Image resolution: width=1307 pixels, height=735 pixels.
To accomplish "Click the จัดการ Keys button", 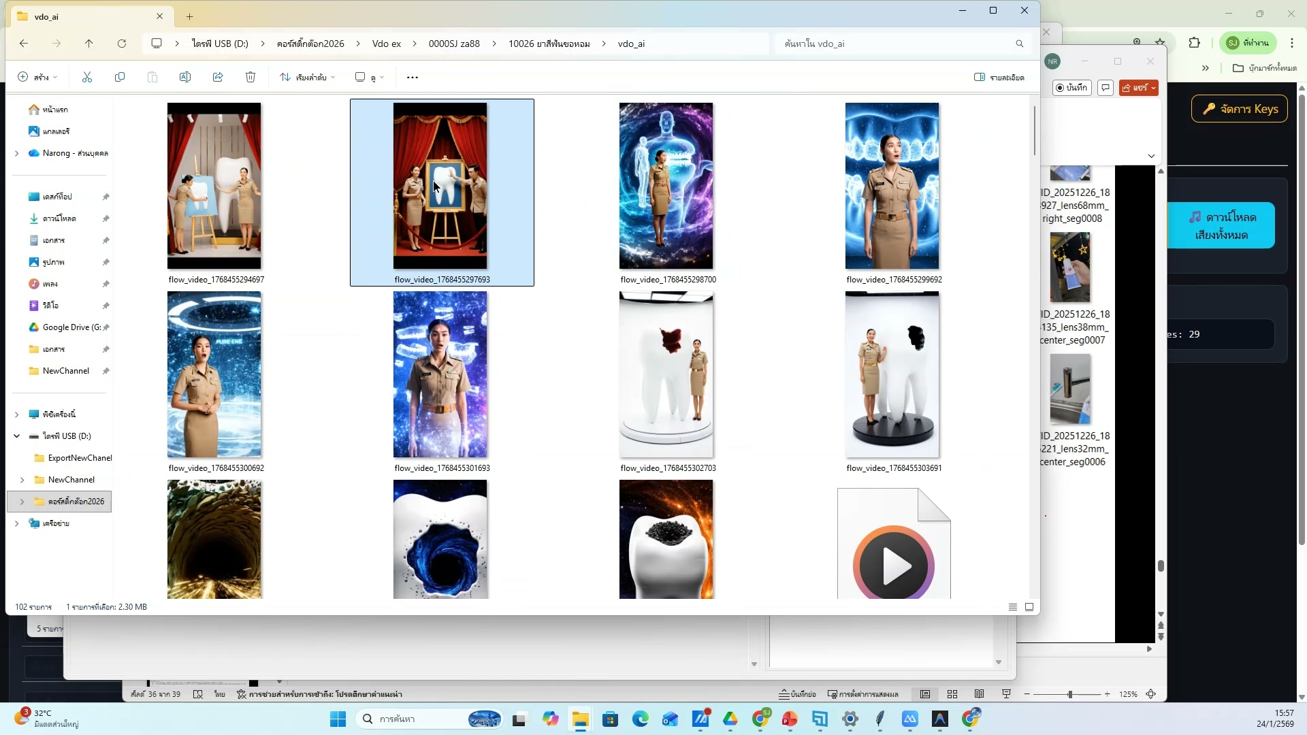I will (1240, 109).
